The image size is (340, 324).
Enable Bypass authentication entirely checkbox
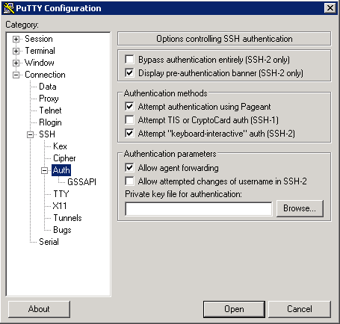tap(129, 60)
